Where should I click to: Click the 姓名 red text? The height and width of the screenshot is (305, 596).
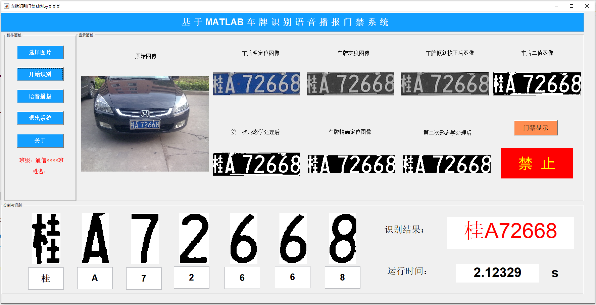point(39,171)
